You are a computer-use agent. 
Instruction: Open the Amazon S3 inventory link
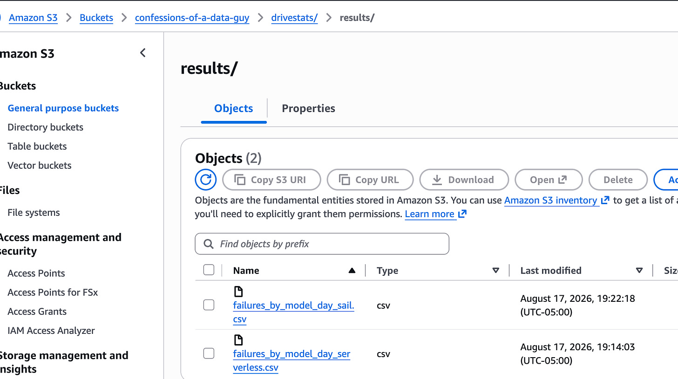[556, 200]
